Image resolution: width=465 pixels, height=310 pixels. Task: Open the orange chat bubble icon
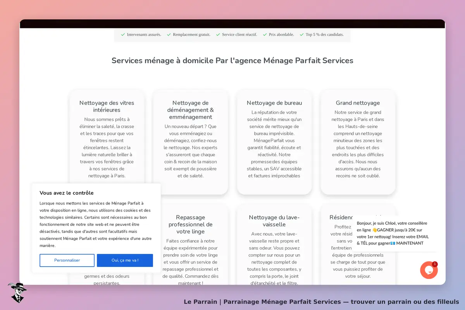(x=429, y=270)
